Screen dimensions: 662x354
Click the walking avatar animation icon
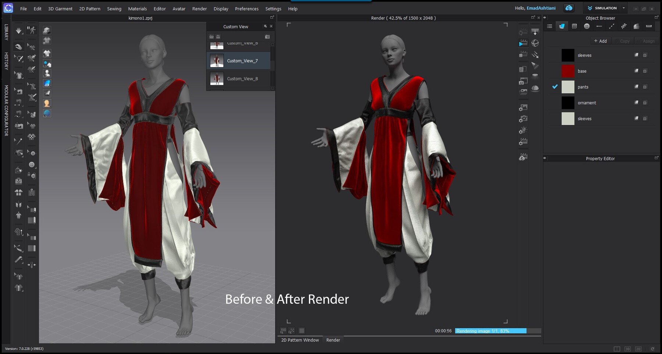click(32, 30)
